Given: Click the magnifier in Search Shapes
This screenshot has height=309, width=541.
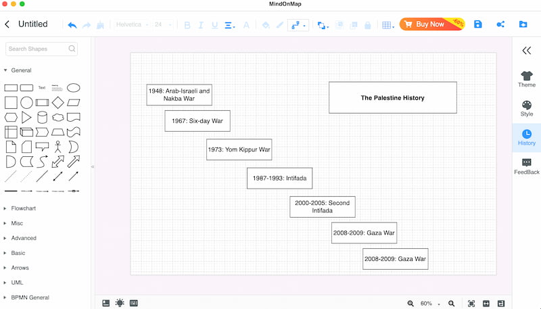Looking at the screenshot, I should [x=72, y=49].
